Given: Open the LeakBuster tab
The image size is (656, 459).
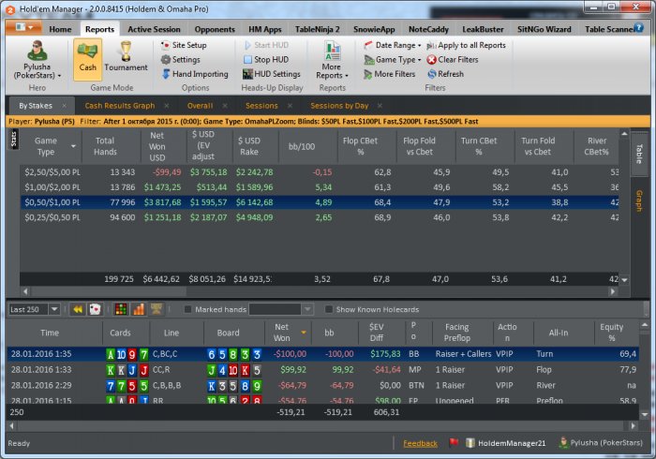Looking at the screenshot, I should coord(483,29).
